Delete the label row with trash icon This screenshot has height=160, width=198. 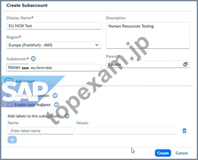point(184,131)
